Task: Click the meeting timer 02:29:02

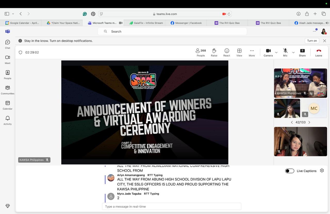Action: (x=32, y=52)
